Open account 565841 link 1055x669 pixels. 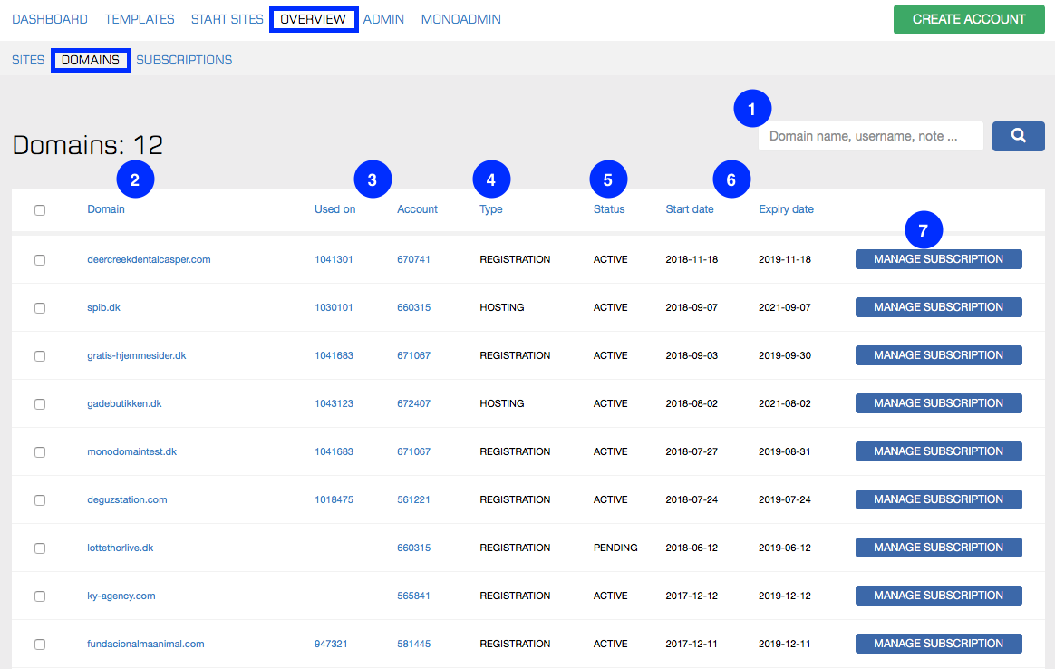pyautogui.click(x=413, y=596)
